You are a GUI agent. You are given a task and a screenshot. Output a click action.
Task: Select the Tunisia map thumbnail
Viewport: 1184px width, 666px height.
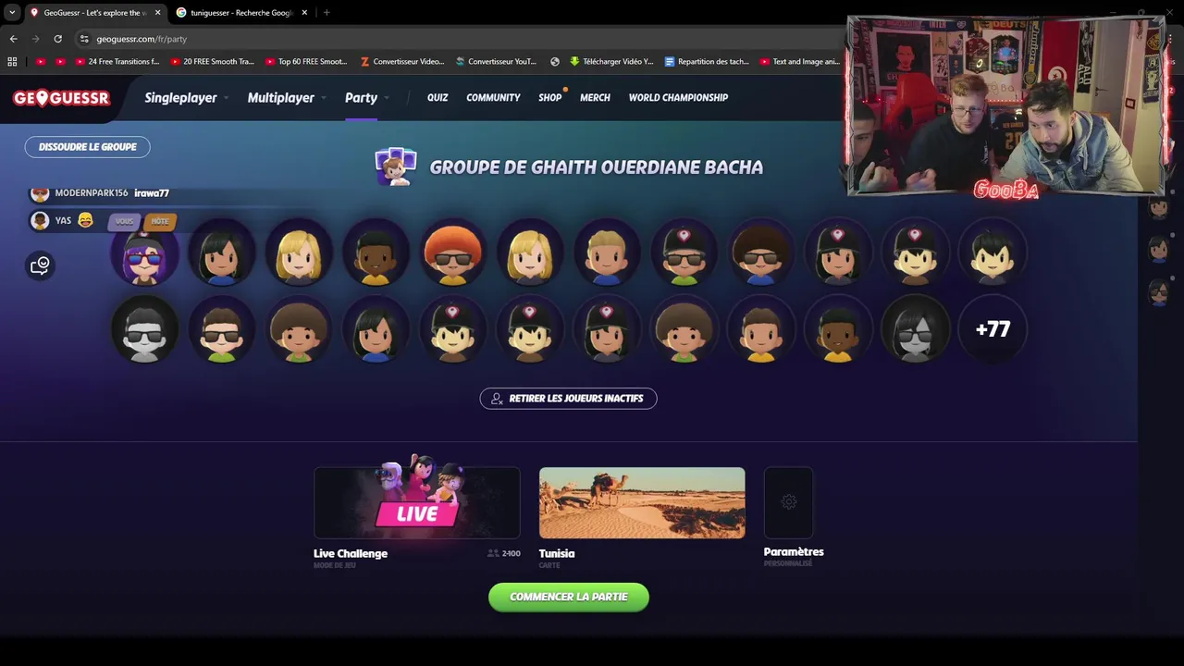pyautogui.click(x=642, y=502)
